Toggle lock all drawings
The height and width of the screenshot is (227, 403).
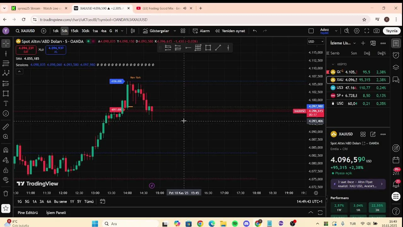[x=6, y=170]
